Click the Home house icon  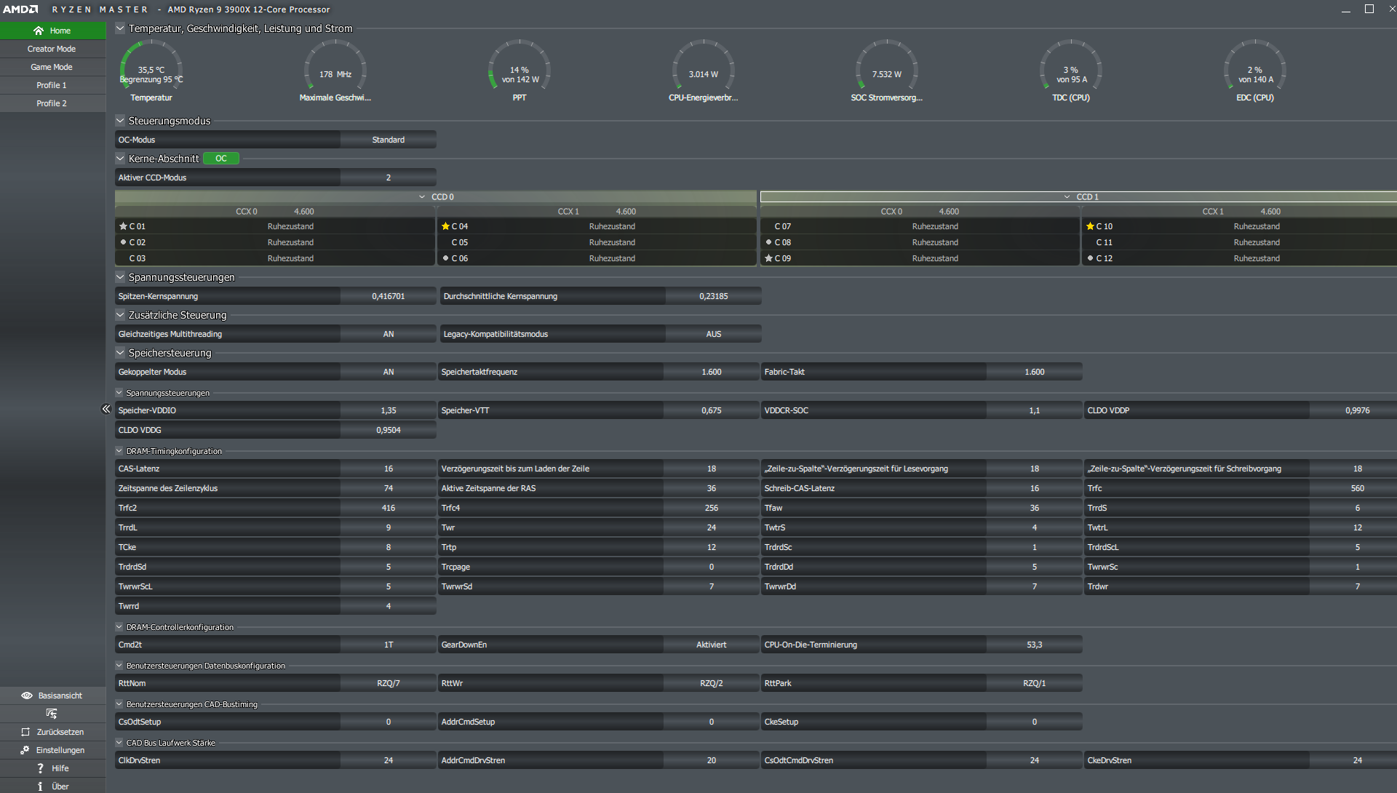[x=39, y=31]
